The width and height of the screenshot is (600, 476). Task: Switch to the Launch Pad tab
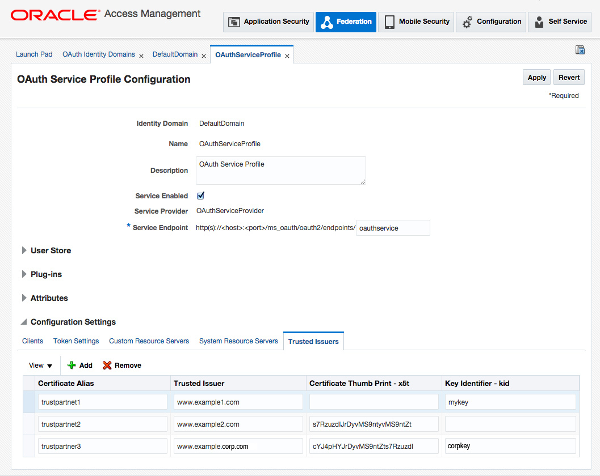coord(34,54)
